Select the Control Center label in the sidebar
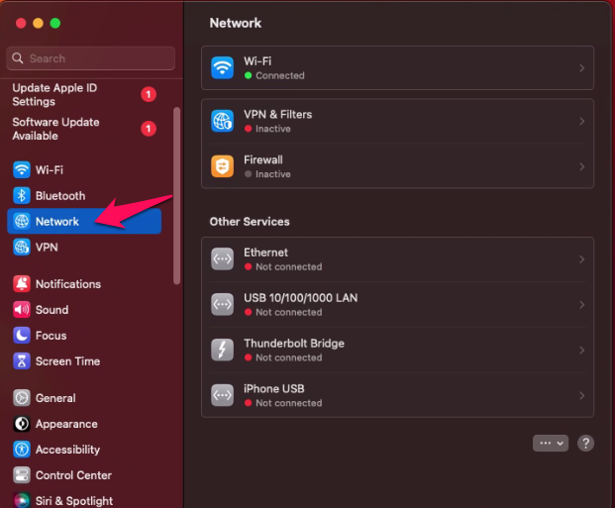The height and width of the screenshot is (508, 615). 73,475
